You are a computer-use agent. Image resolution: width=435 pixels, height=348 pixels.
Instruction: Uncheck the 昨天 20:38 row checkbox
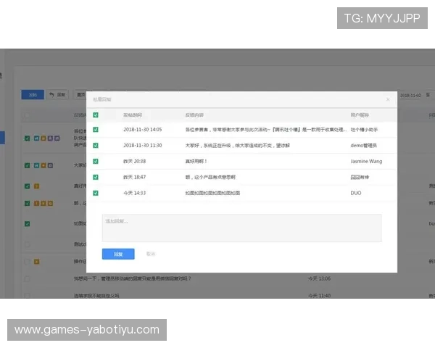point(96,161)
